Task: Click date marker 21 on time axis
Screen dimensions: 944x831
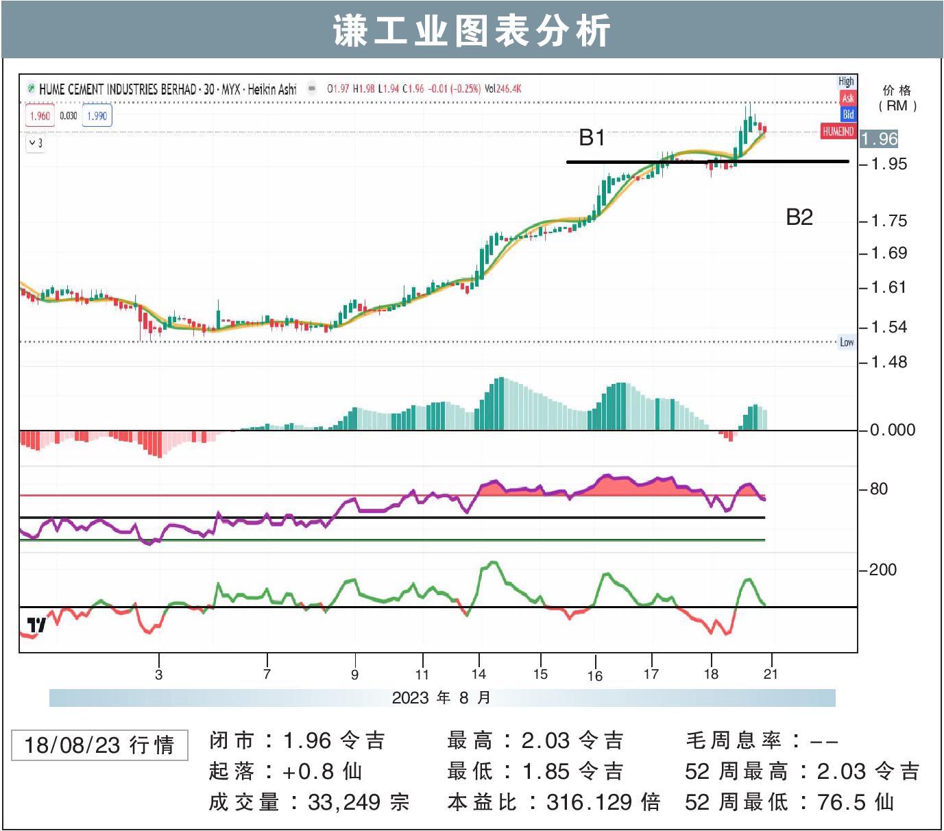Action: point(771,674)
